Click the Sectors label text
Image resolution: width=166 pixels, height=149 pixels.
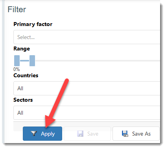pos(23,100)
